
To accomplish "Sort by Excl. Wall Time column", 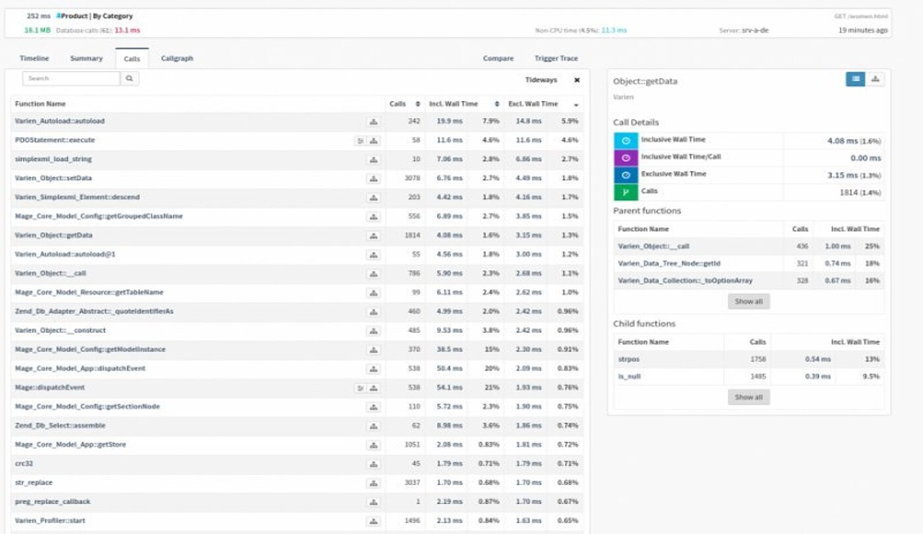I will click(543, 104).
